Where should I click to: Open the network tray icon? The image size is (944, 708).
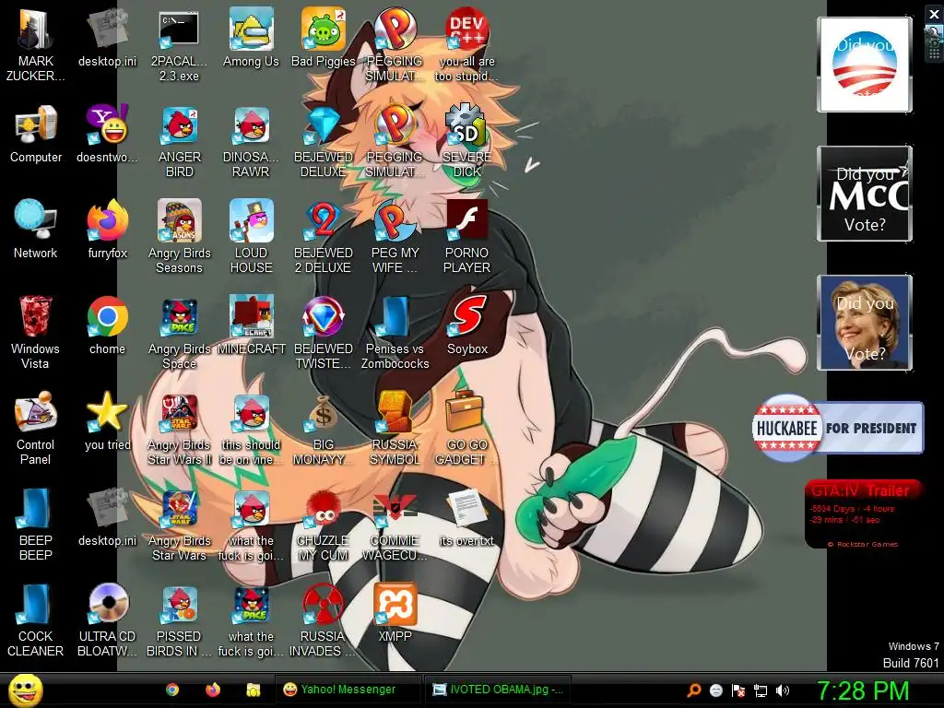click(x=761, y=690)
